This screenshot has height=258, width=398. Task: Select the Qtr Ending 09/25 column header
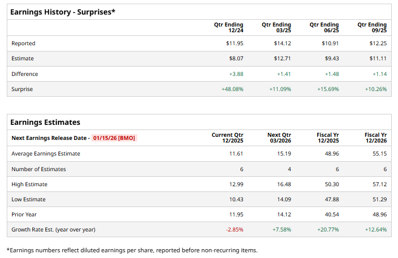click(372, 28)
